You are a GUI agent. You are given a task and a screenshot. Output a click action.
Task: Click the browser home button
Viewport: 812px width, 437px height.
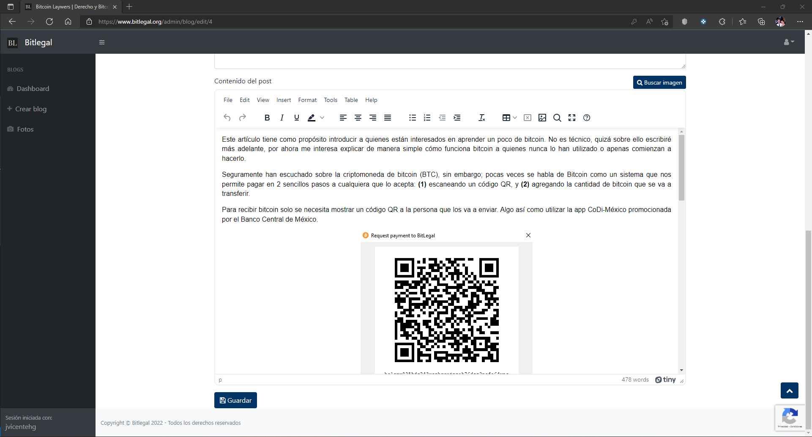68,22
